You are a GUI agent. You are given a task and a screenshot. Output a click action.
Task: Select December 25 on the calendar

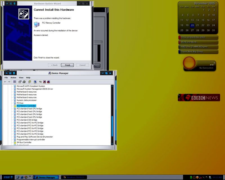[182, 30]
